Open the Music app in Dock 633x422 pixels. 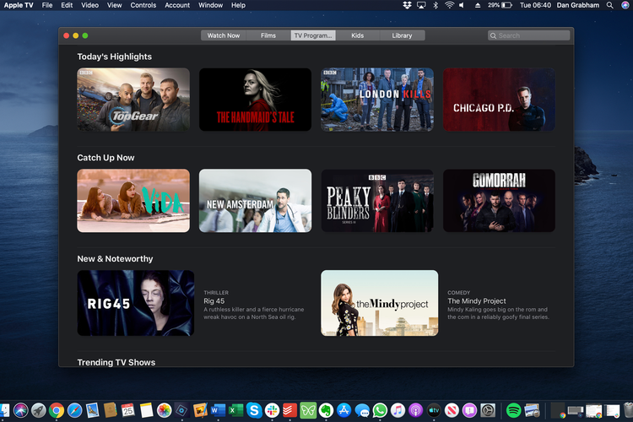(x=398, y=411)
